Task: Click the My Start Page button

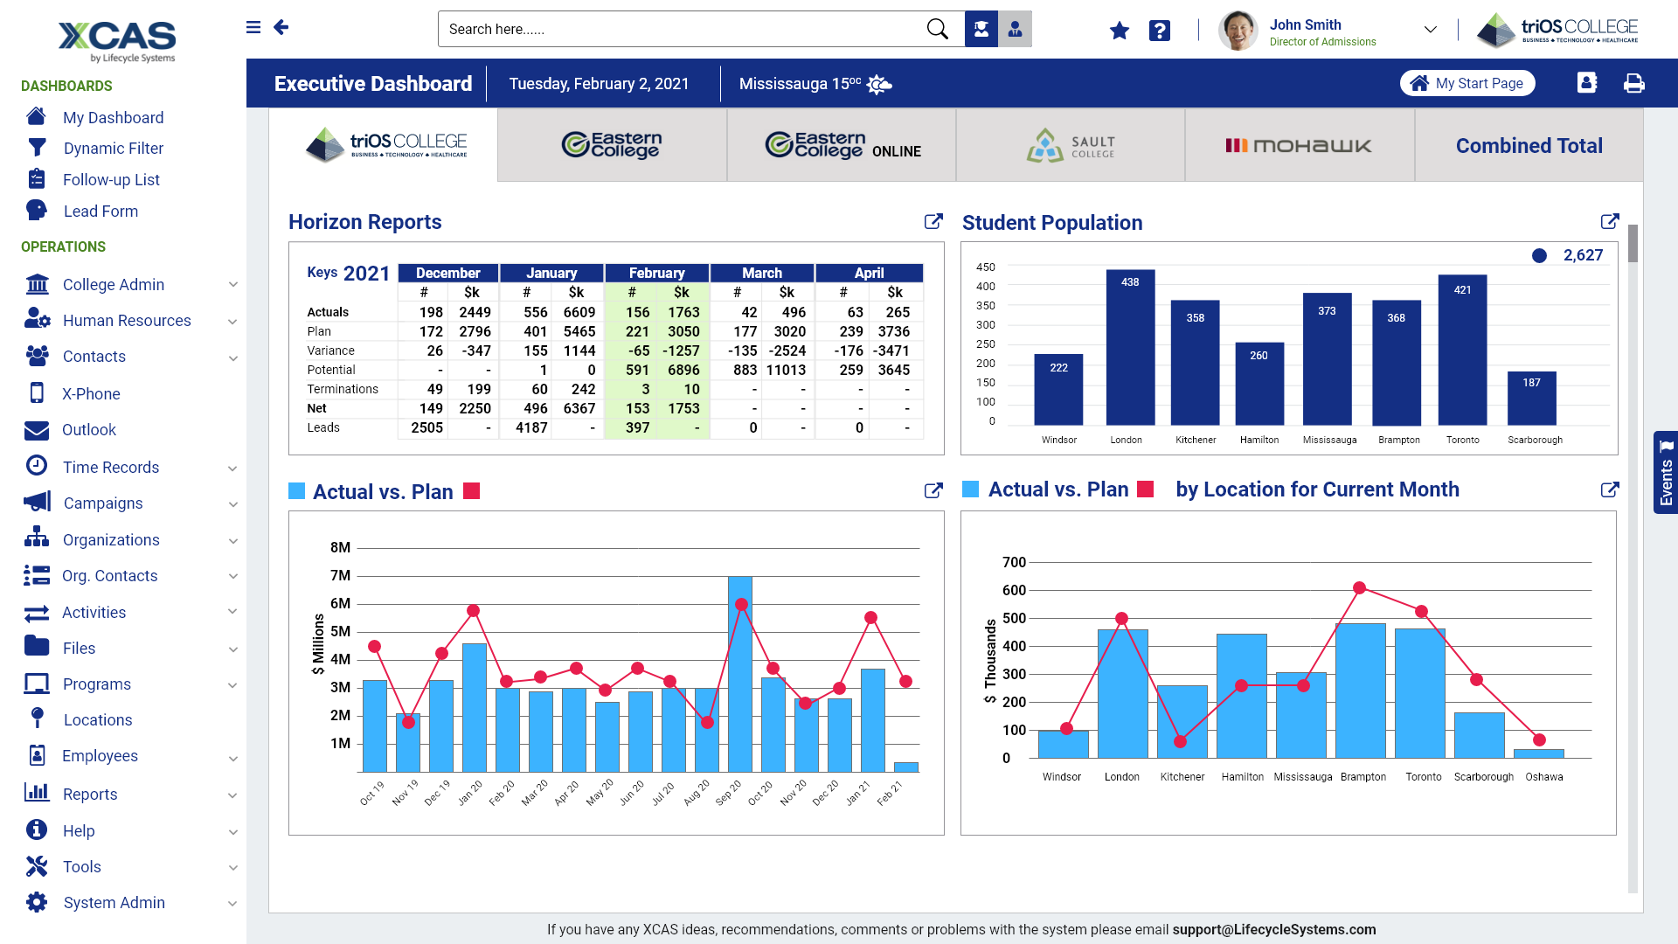Action: [1467, 83]
